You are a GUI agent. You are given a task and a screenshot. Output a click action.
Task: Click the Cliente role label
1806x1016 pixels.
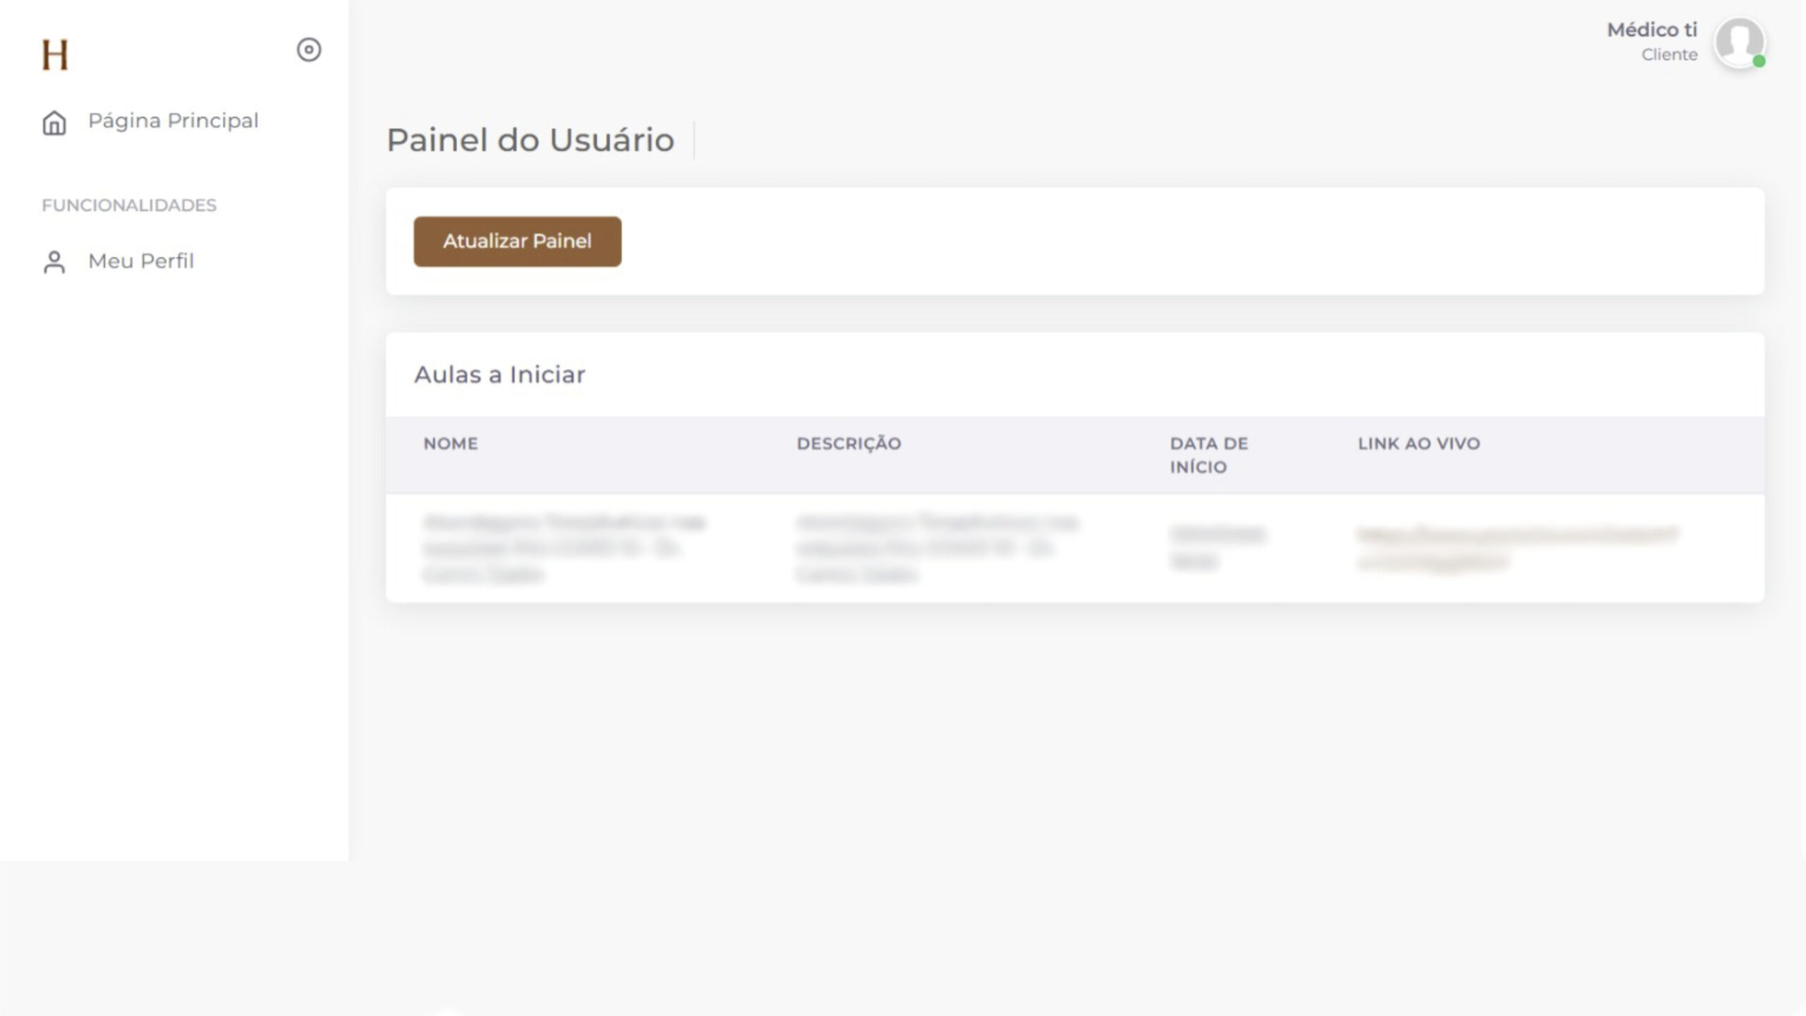[x=1669, y=55]
